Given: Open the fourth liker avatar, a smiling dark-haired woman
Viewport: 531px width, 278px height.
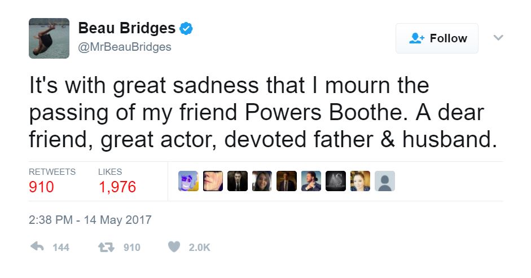Looking at the screenshot, I should pyautogui.click(x=262, y=181).
